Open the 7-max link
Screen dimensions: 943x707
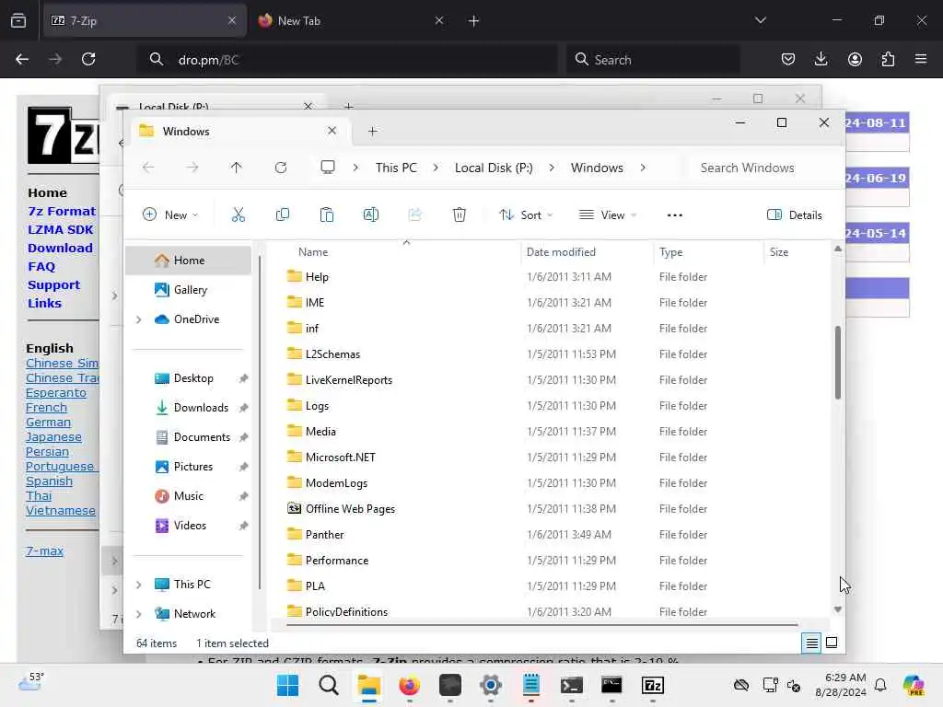click(44, 551)
